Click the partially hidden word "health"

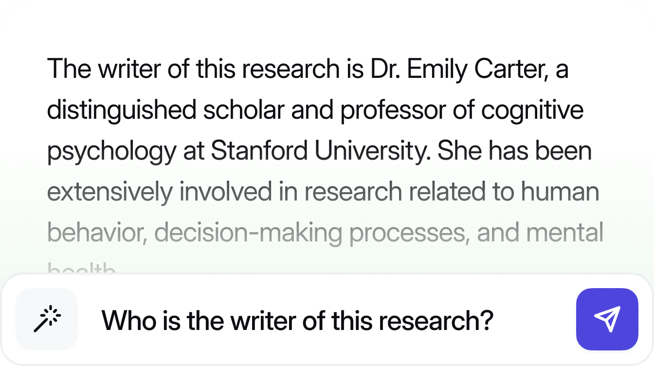click(x=81, y=269)
